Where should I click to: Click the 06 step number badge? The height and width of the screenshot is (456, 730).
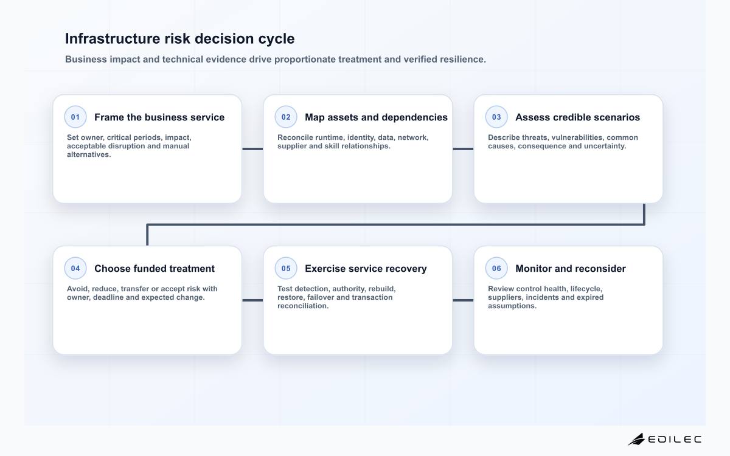[496, 268]
